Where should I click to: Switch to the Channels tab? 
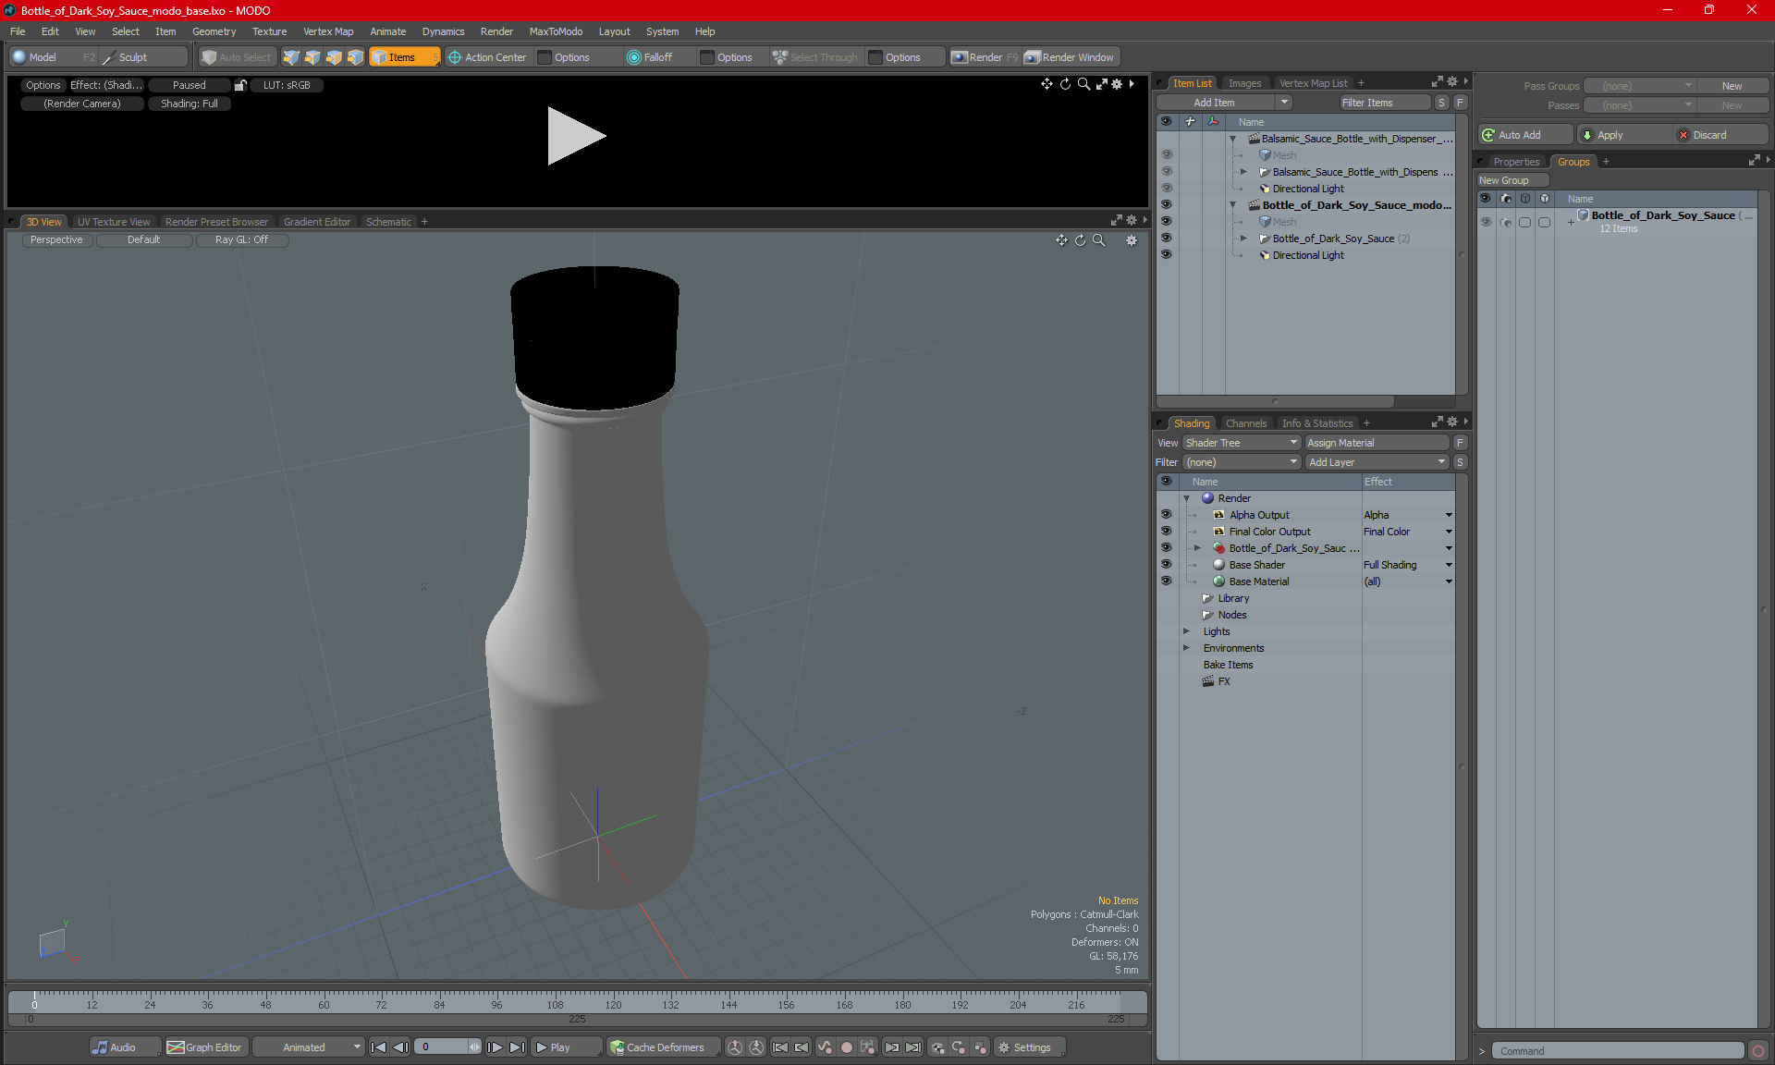1245,423
